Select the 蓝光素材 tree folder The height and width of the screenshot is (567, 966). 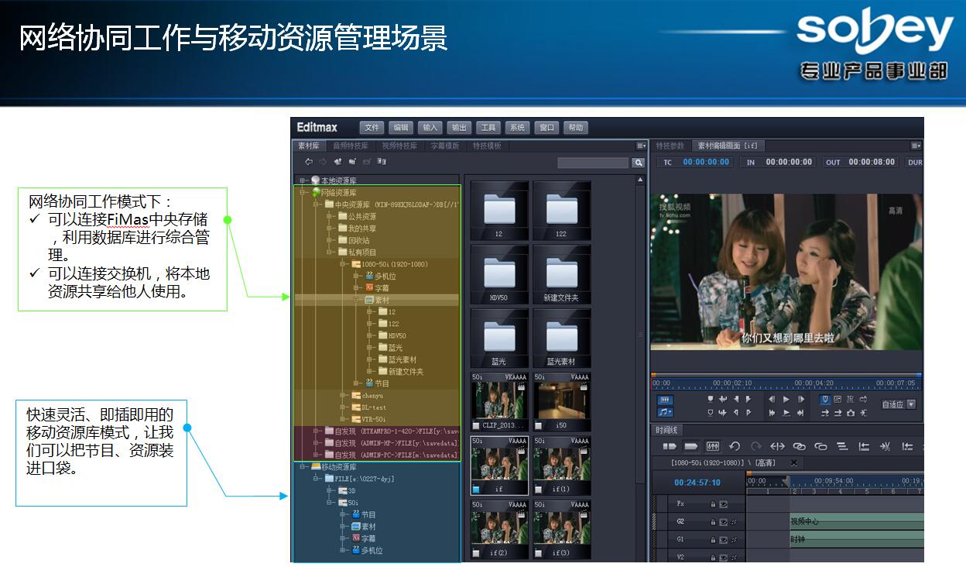point(397,359)
